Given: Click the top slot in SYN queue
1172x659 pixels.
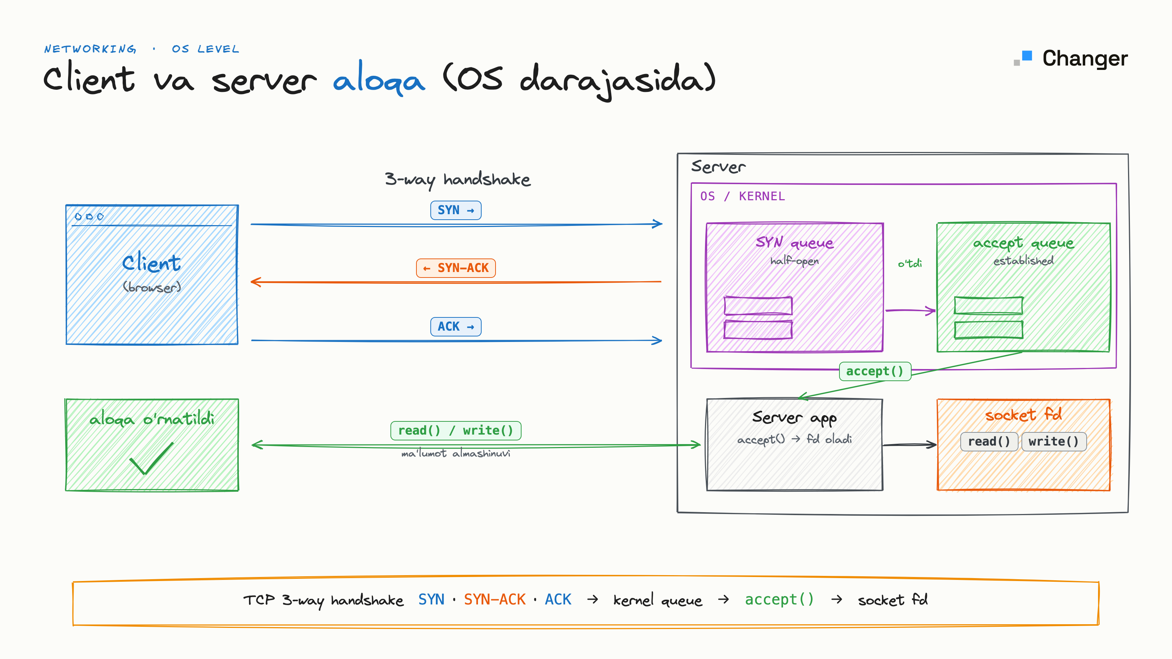Looking at the screenshot, I should tap(757, 306).
